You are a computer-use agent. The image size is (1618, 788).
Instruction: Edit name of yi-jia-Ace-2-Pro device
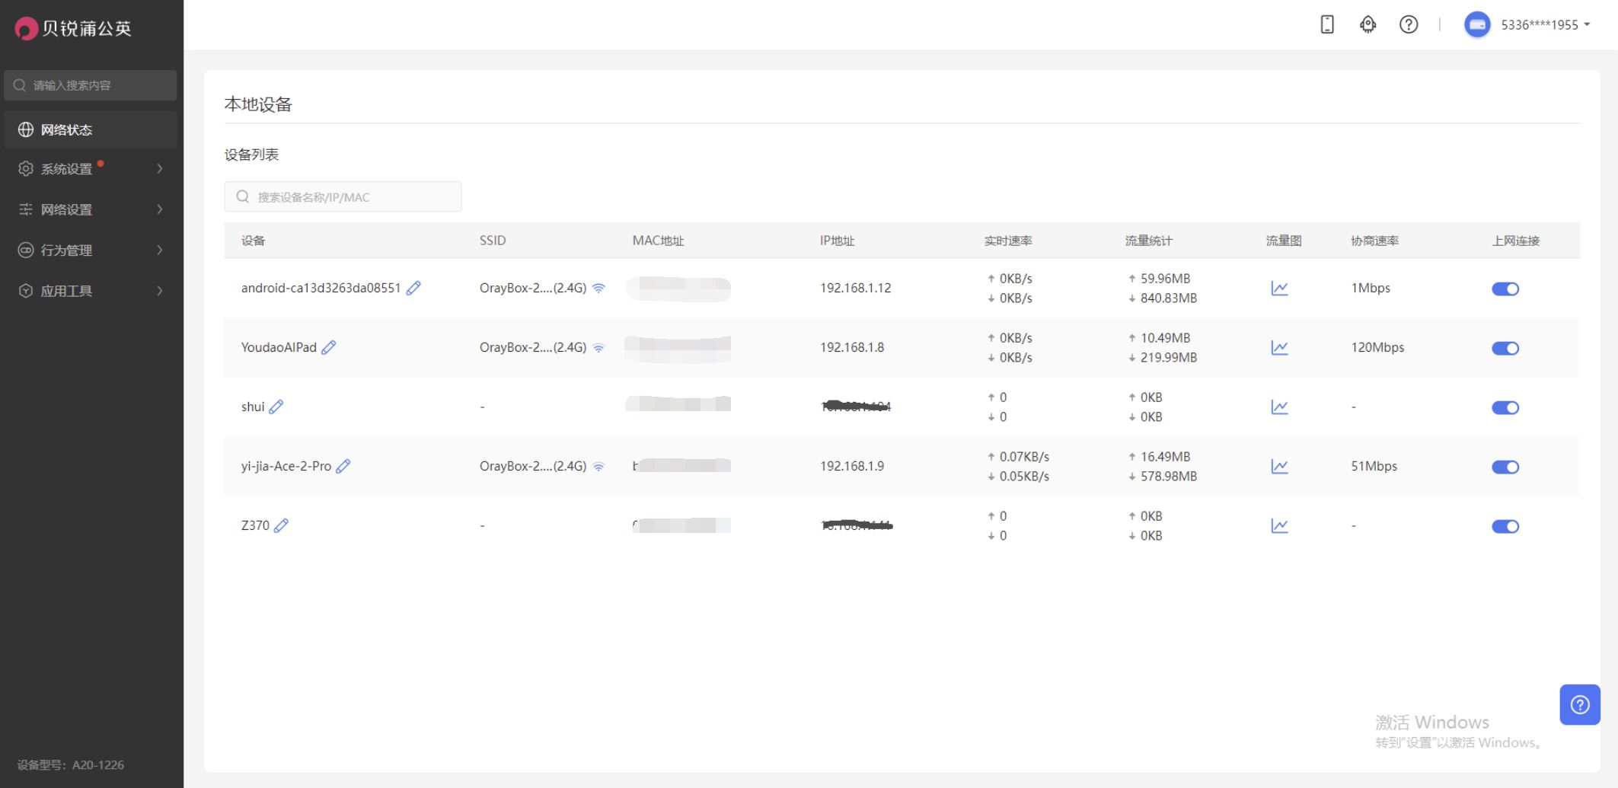(343, 466)
